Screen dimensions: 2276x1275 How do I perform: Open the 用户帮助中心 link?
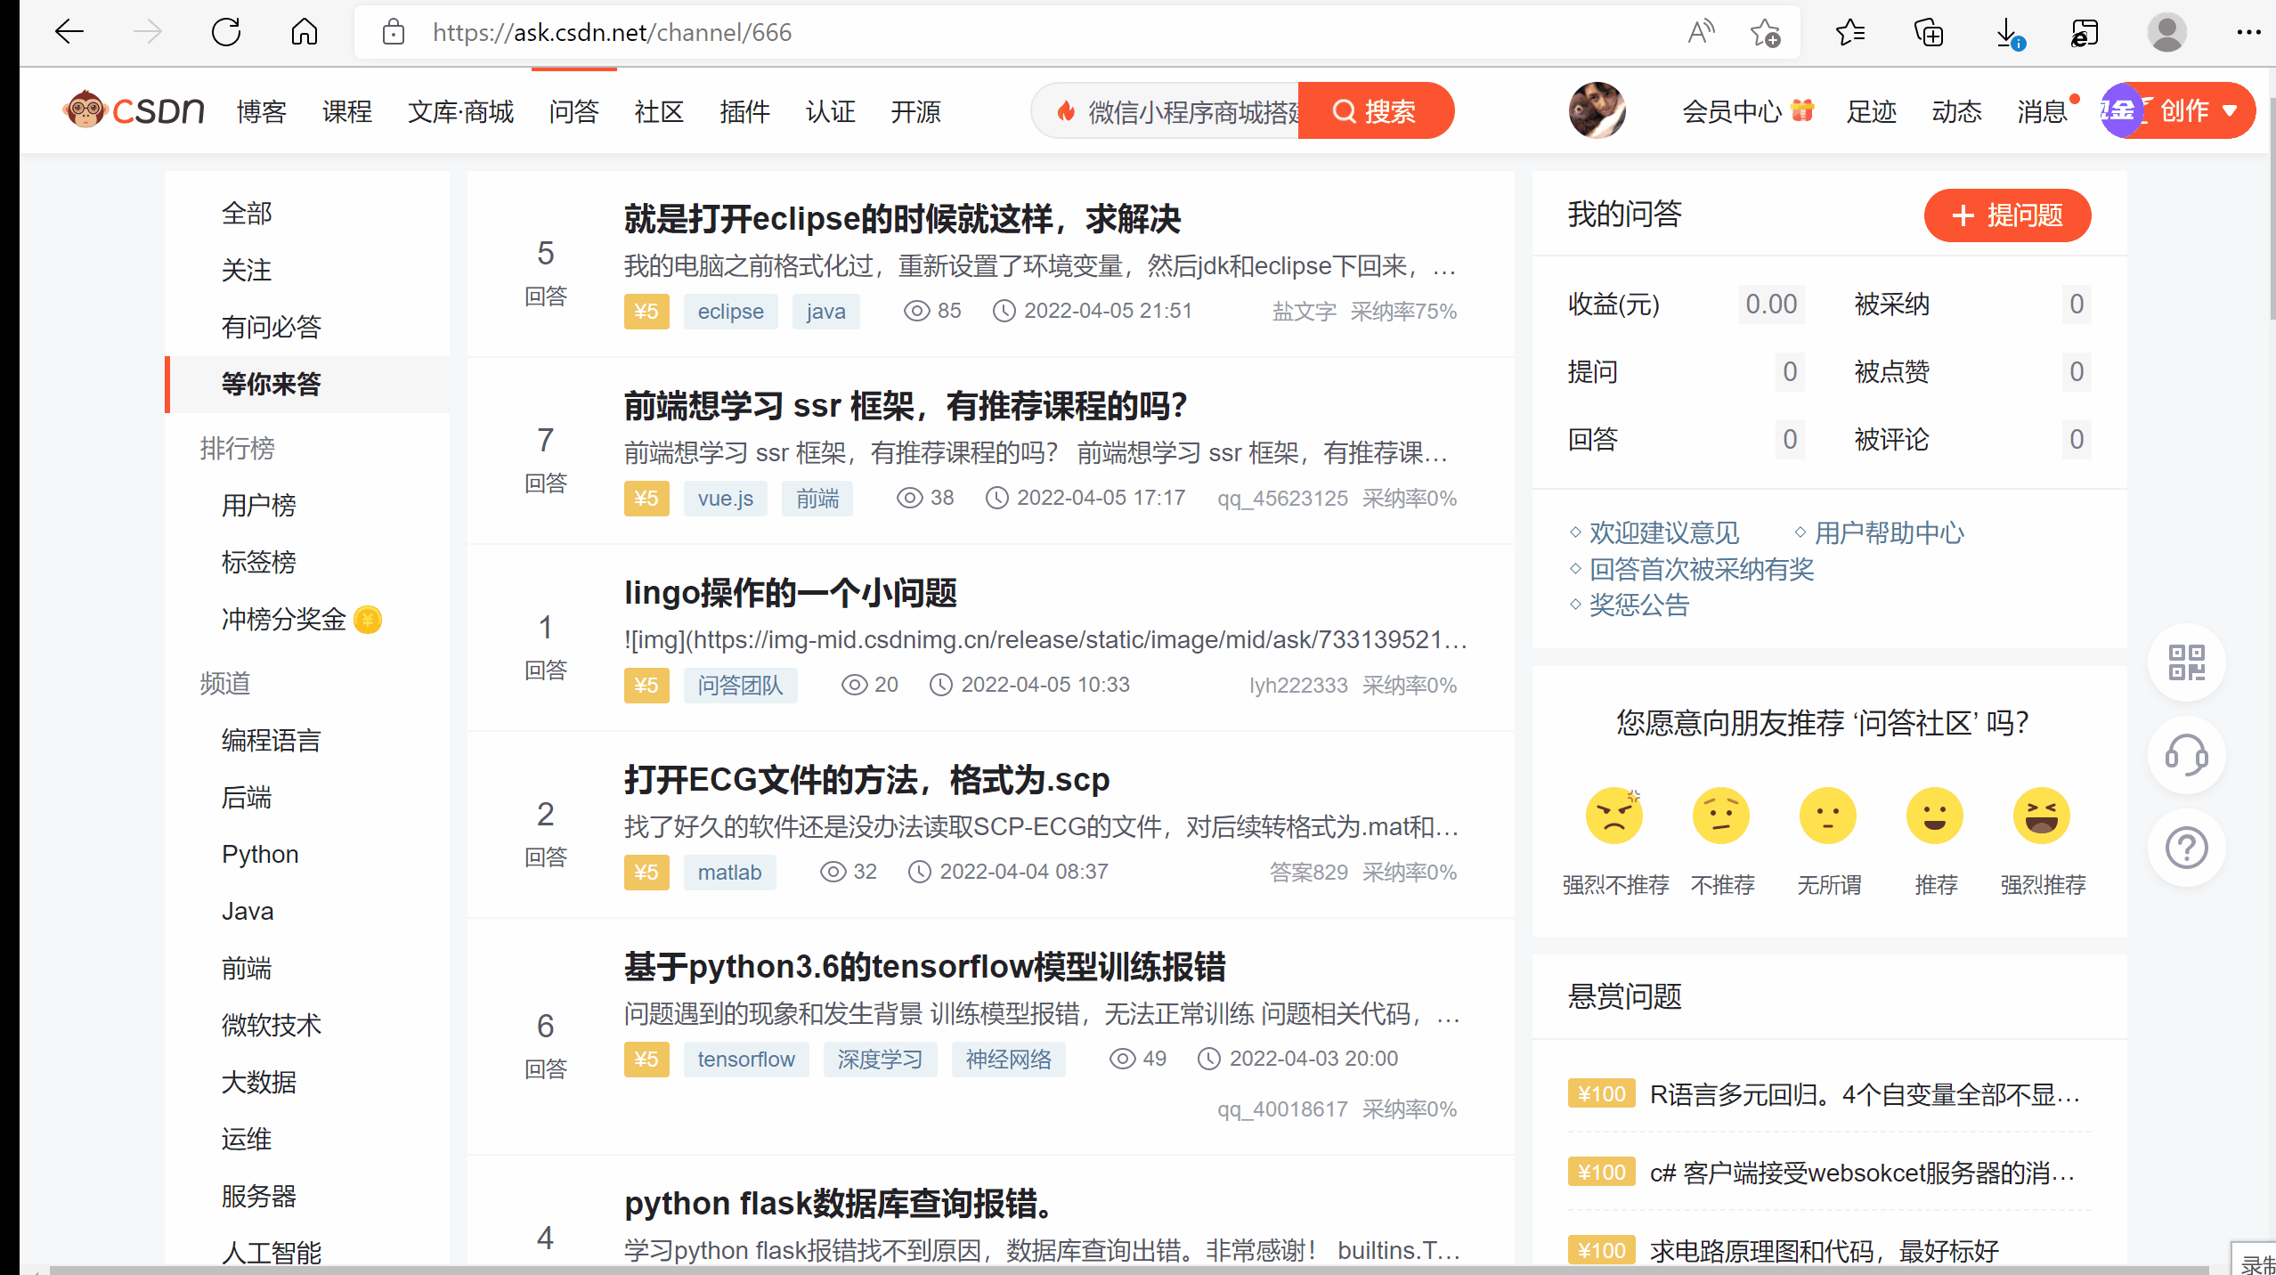[1889, 532]
